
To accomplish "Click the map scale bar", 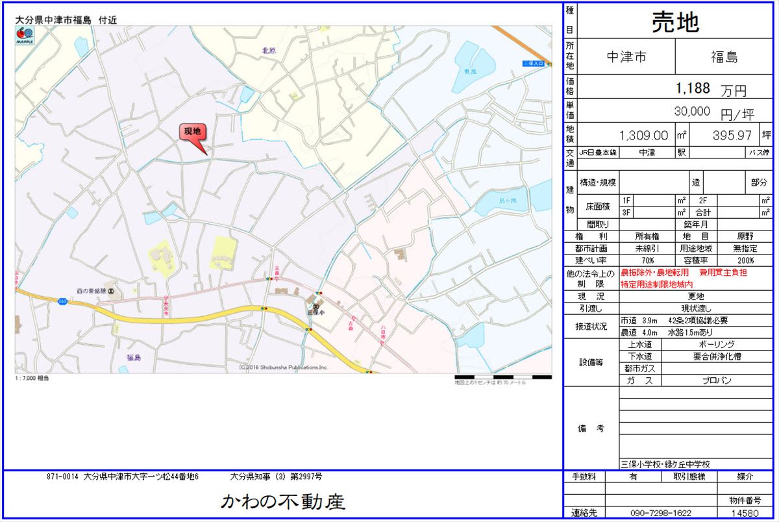I will coord(502,377).
